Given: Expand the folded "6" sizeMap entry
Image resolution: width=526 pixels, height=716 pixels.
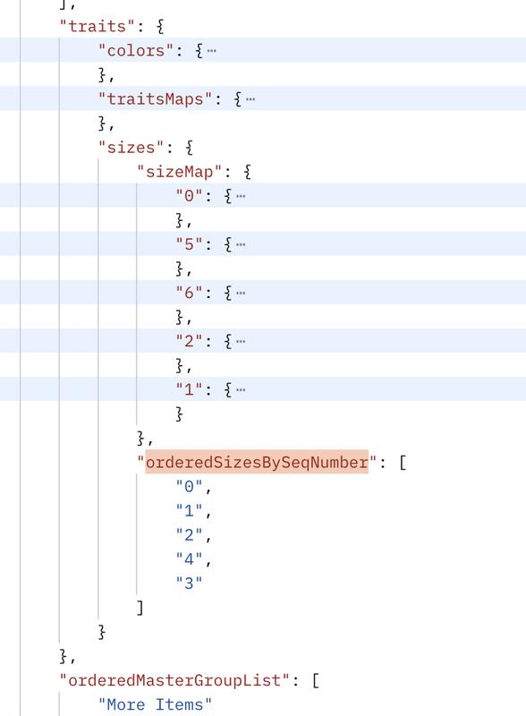Looking at the screenshot, I should click(x=241, y=294).
